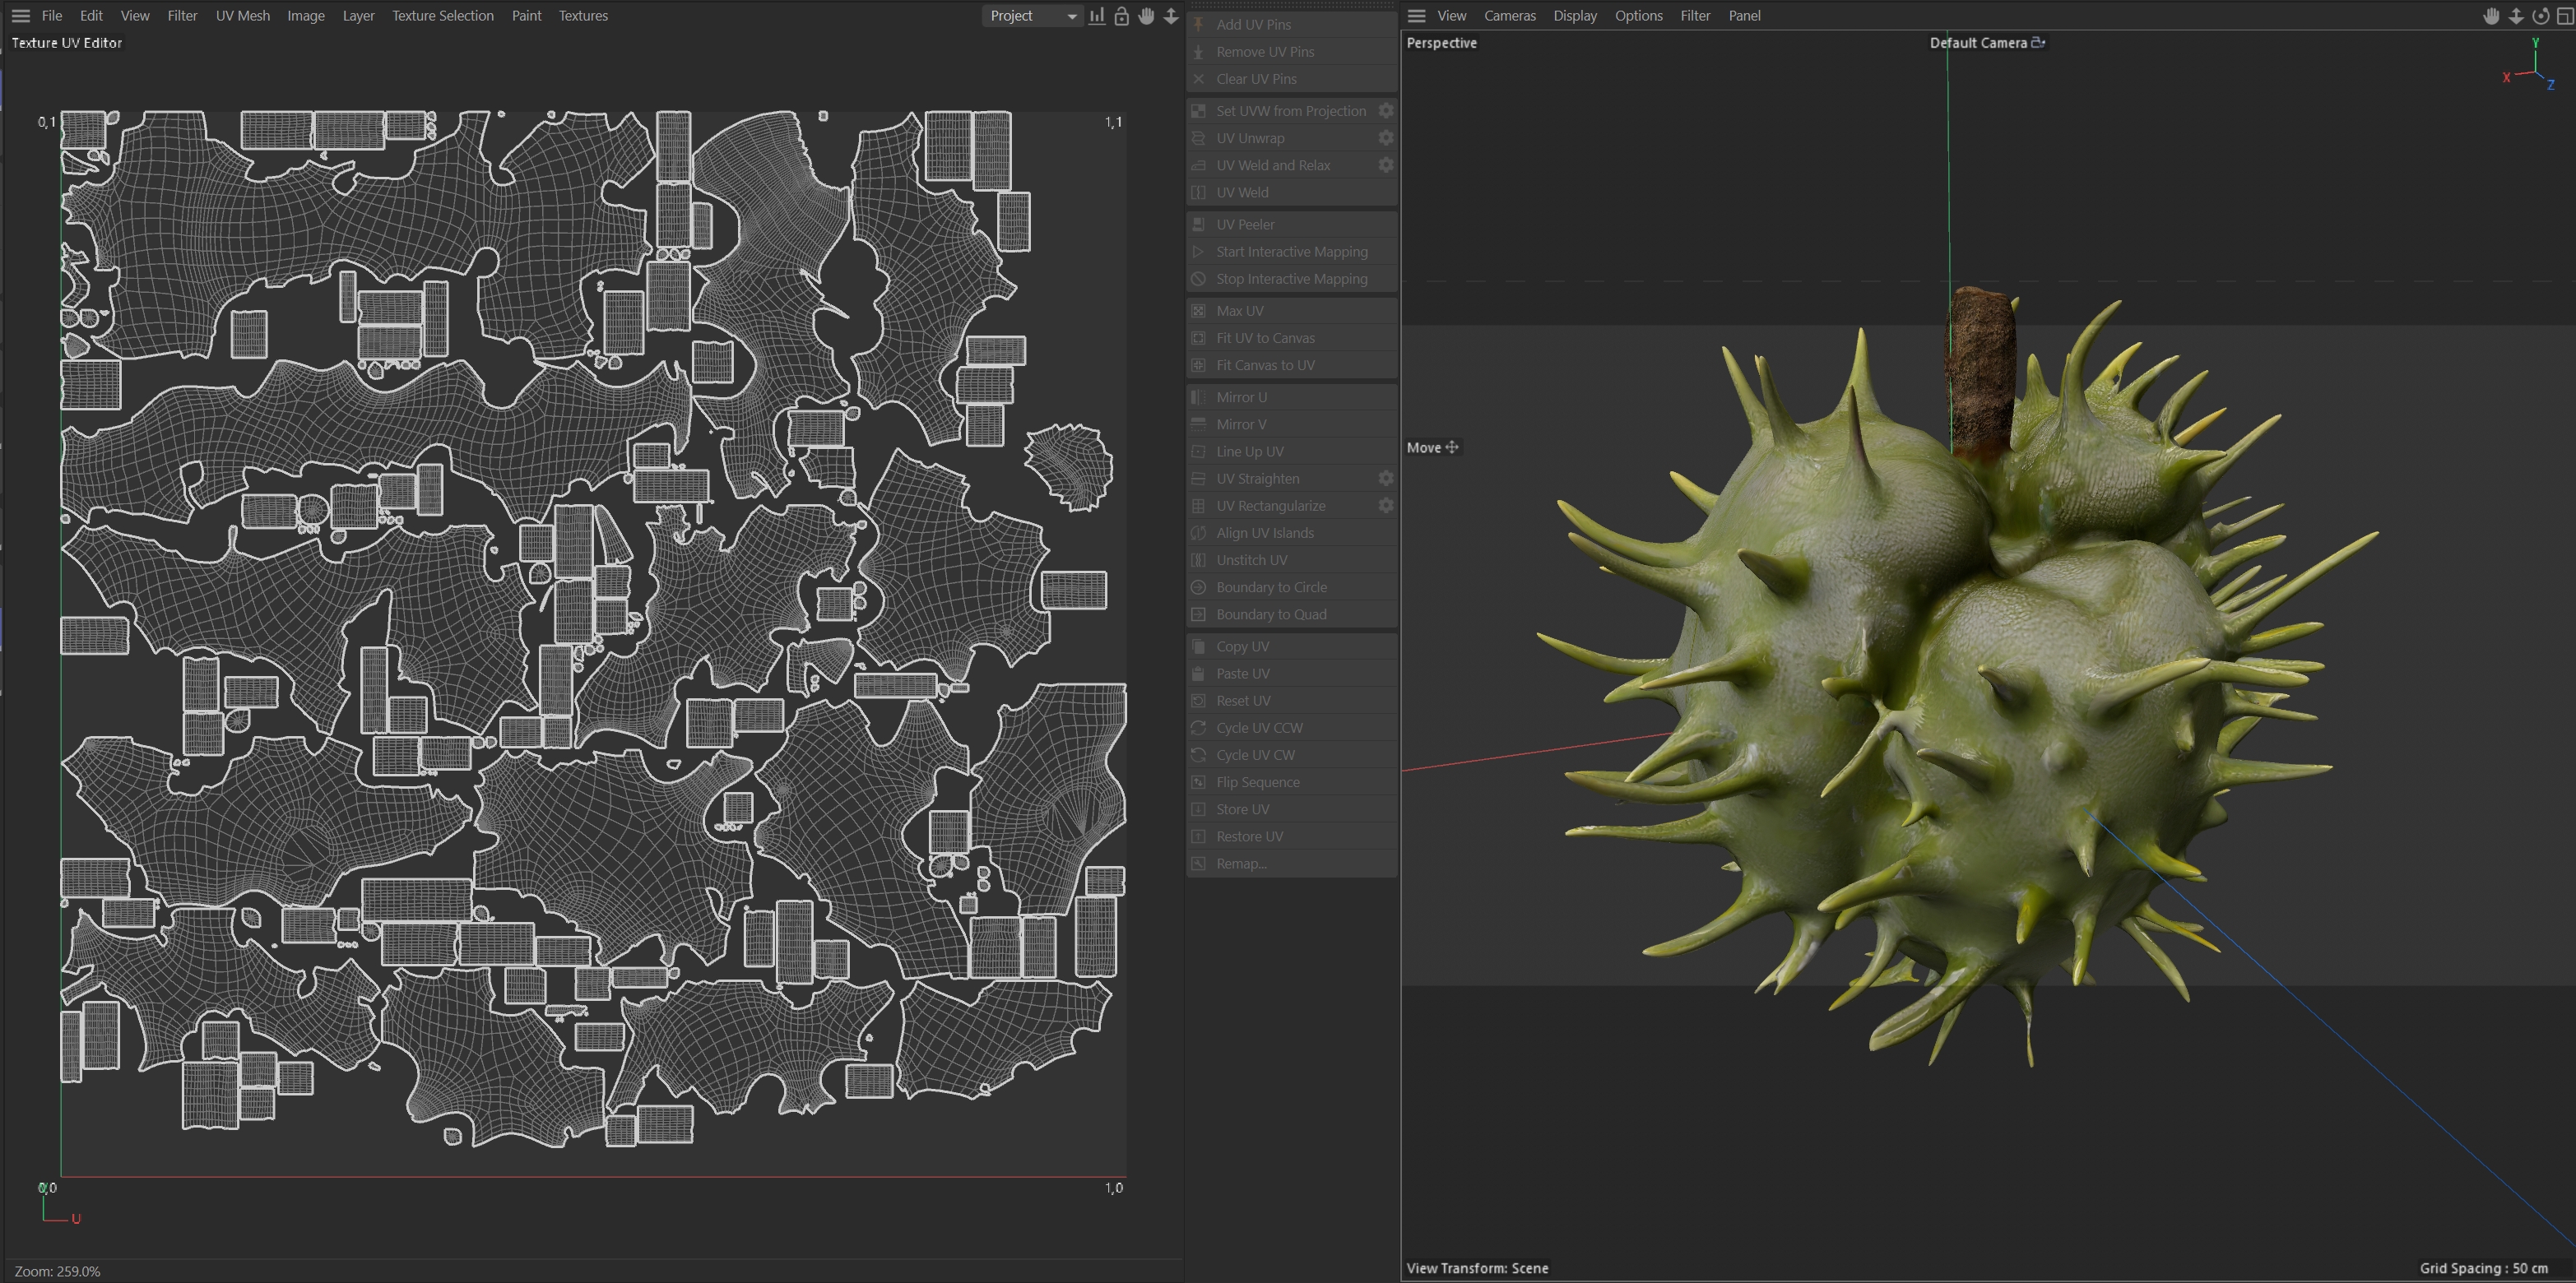
Task: Click the XYZ axis orientation gizmo
Action: coord(2532,68)
